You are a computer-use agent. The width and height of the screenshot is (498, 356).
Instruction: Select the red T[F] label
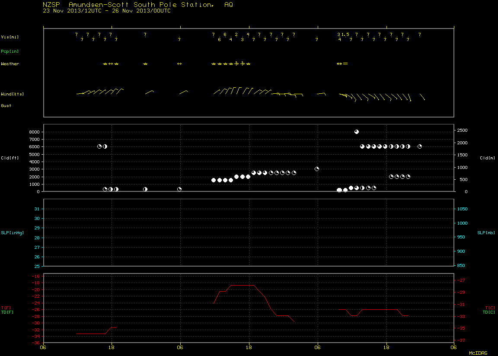(6, 308)
